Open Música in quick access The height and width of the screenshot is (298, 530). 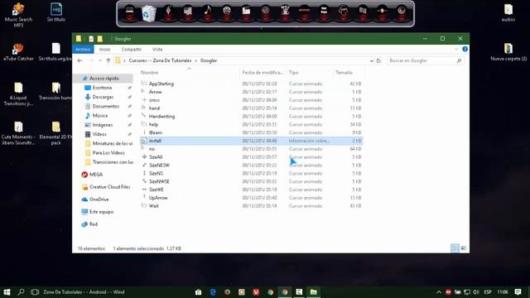tap(100, 116)
